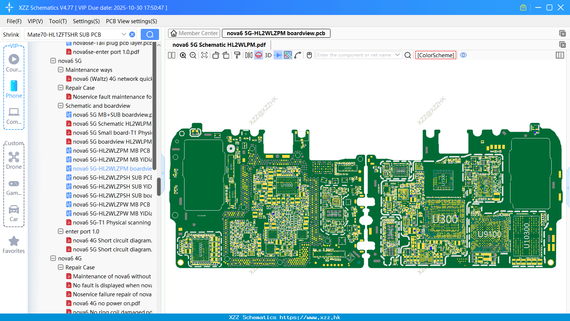The width and height of the screenshot is (570, 321).
Task: Toggle the right side panel icon
Action: (x=560, y=55)
